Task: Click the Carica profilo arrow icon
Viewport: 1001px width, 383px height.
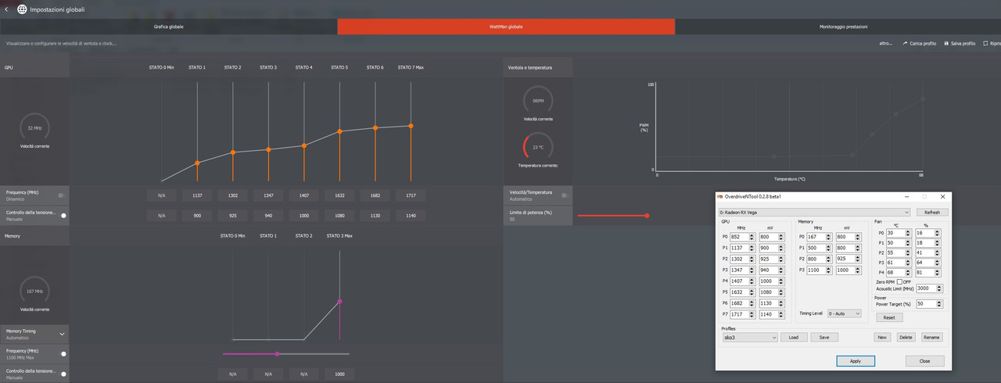Action: pos(905,44)
